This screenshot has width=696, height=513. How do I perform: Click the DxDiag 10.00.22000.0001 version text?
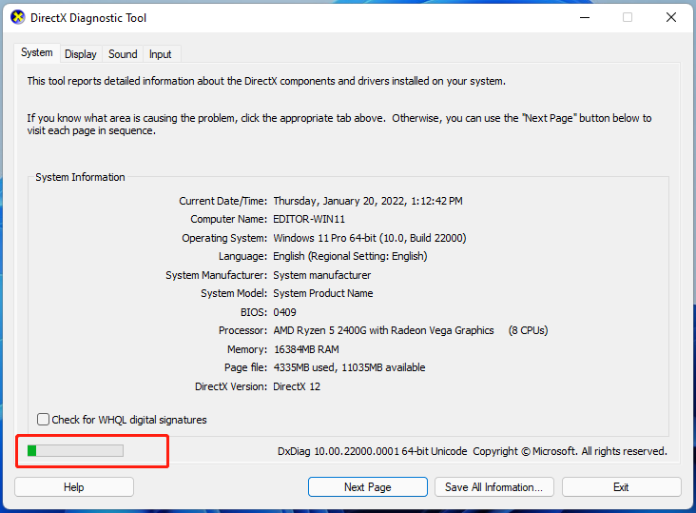point(373,451)
